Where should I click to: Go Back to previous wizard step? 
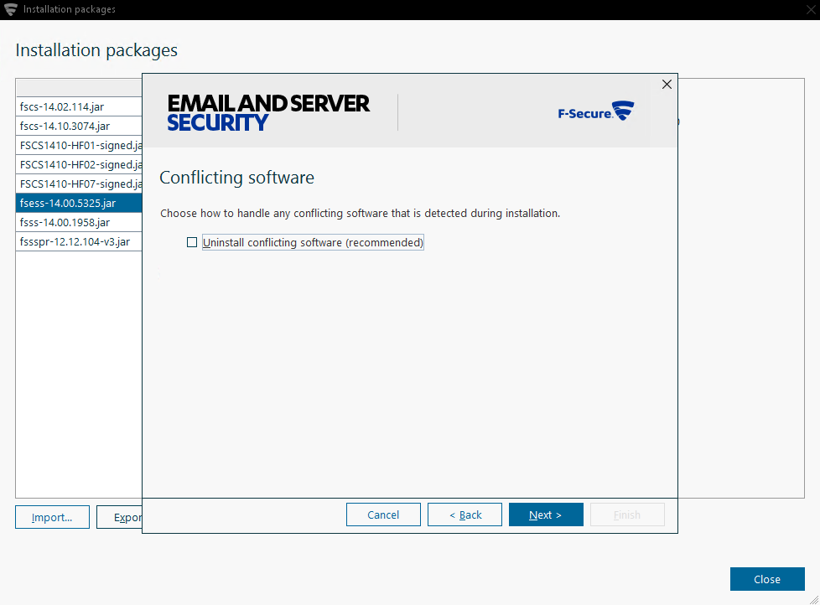(x=464, y=515)
